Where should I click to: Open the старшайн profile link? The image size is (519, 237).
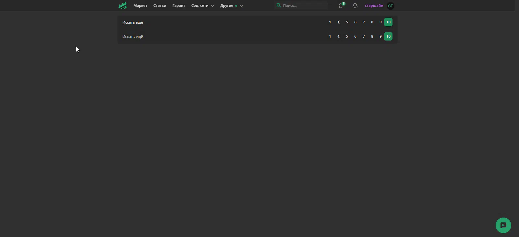tap(374, 6)
